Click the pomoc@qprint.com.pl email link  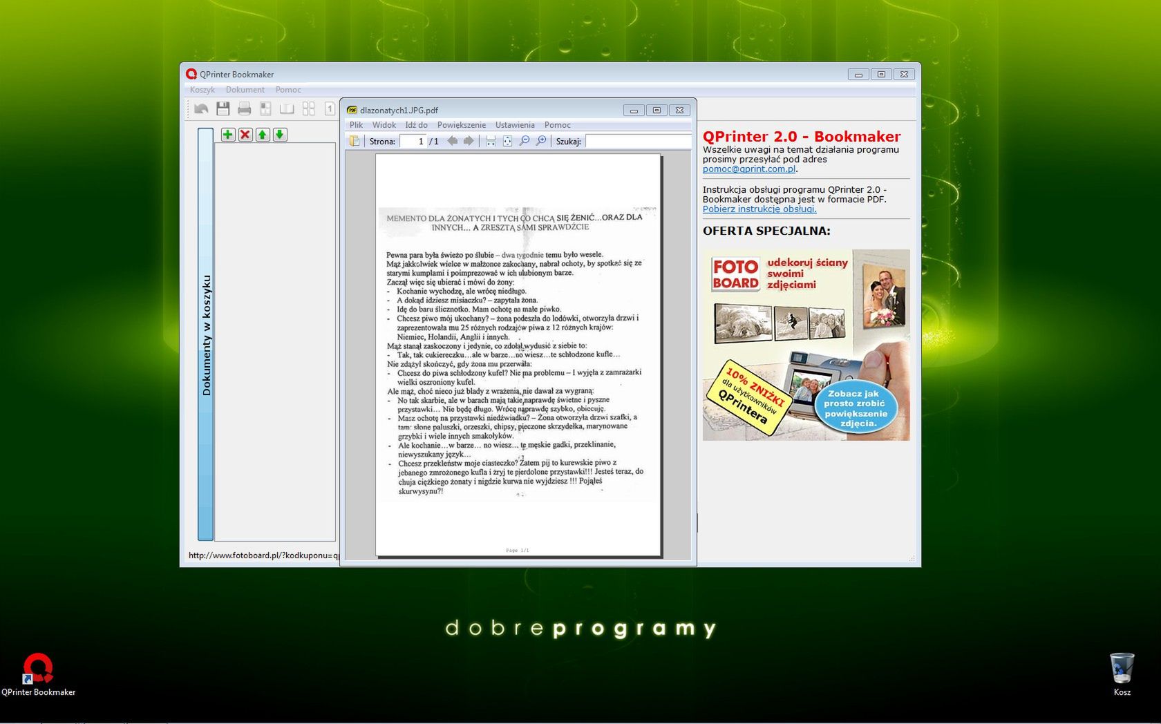(x=749, y=169)
